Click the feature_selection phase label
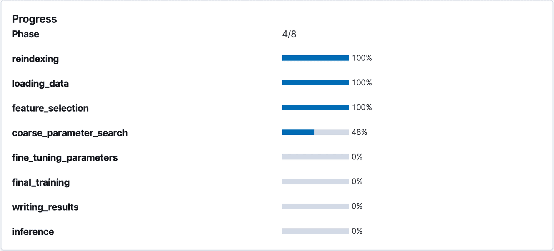 pos(50,108)
